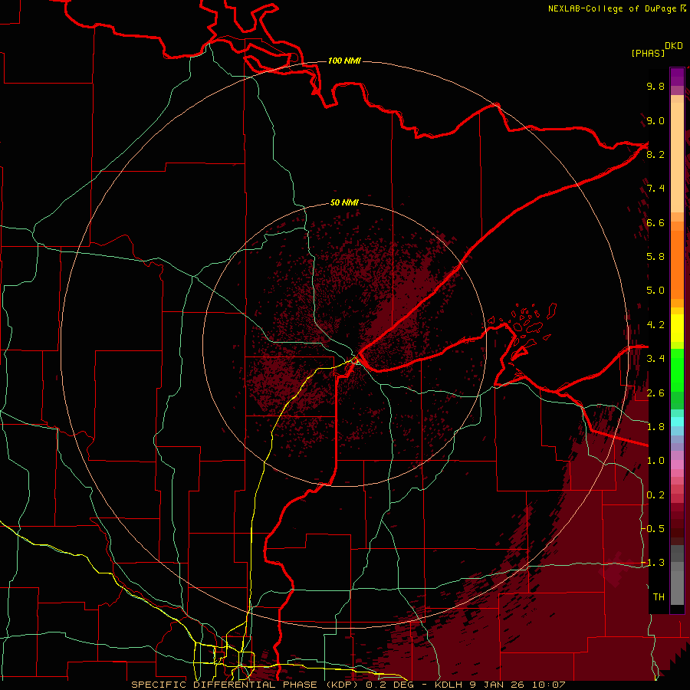
Task: Pick the cyan band of the color bar
Action: (677, 422)
